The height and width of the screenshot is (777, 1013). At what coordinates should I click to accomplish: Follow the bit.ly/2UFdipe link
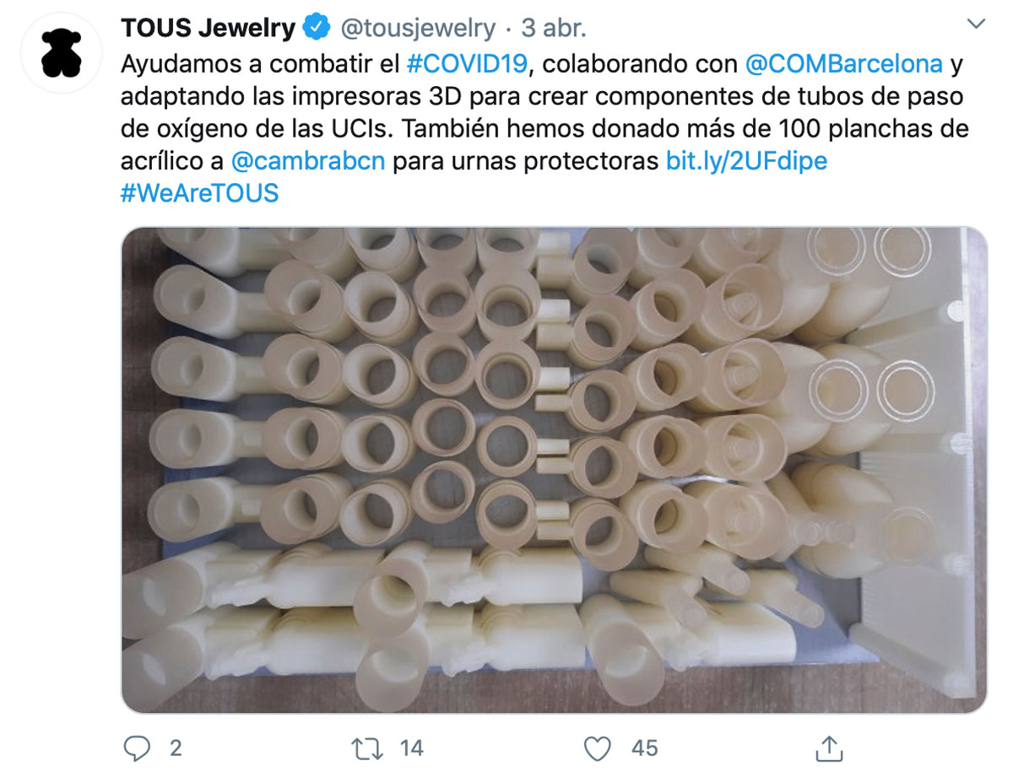(x=747, y=160)
